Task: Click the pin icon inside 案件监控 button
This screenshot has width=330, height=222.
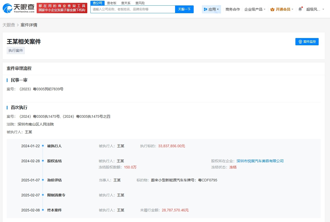Action: pyautogui.click(x=300, y=42)
